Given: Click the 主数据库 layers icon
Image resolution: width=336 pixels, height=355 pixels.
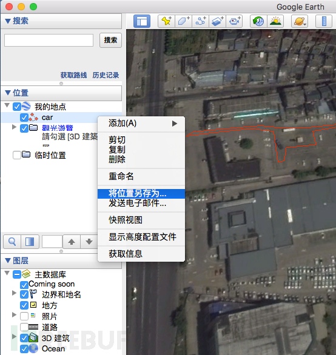Looking at the screenshot, I should click(x=26, y=274).
